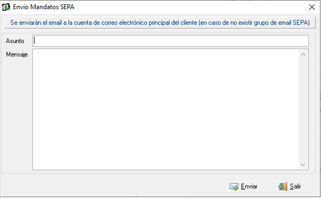Exit the dialog using Salir

pos(290,187)
